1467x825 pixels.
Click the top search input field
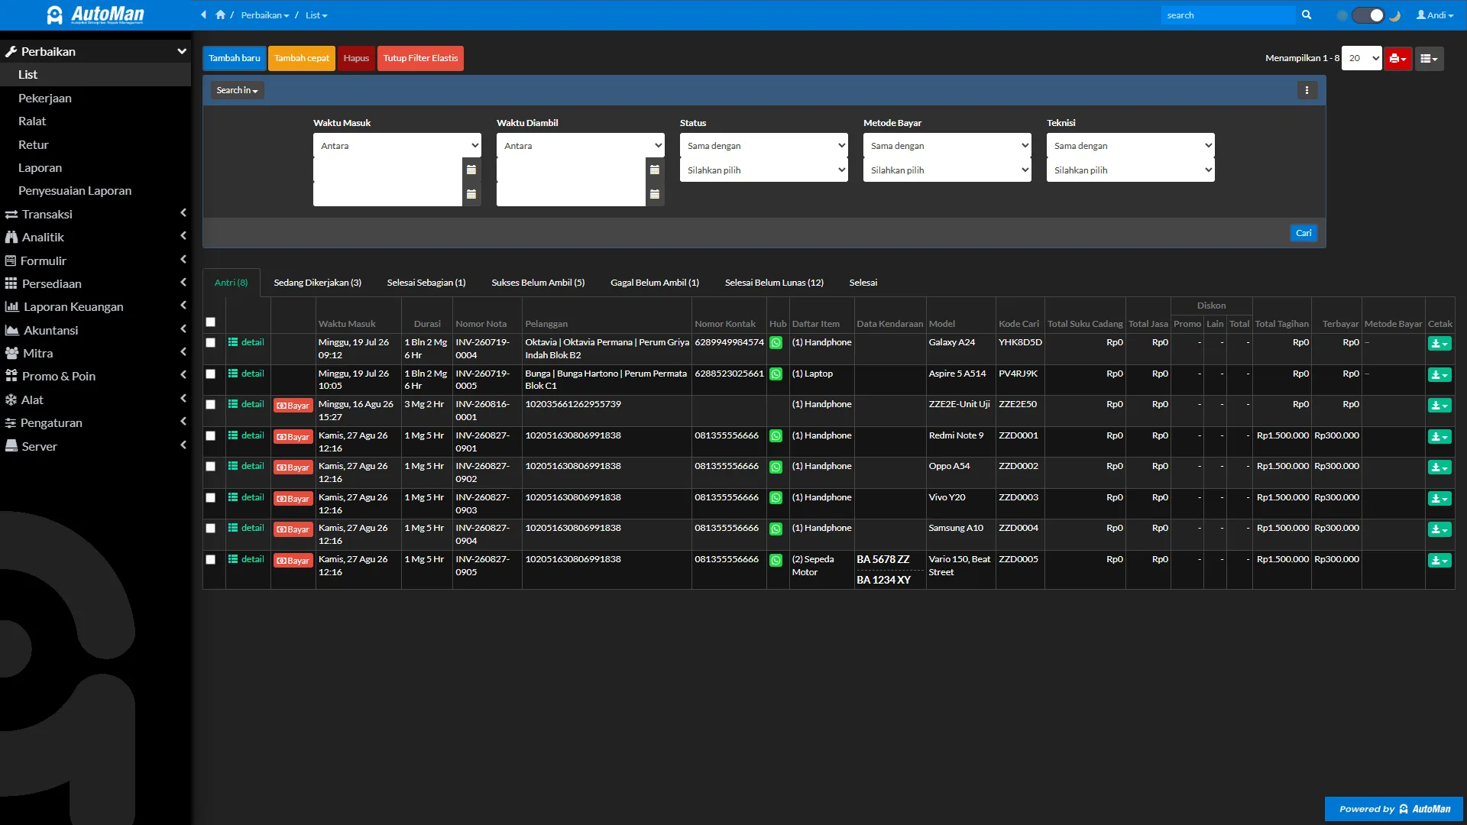(1229, 15)
